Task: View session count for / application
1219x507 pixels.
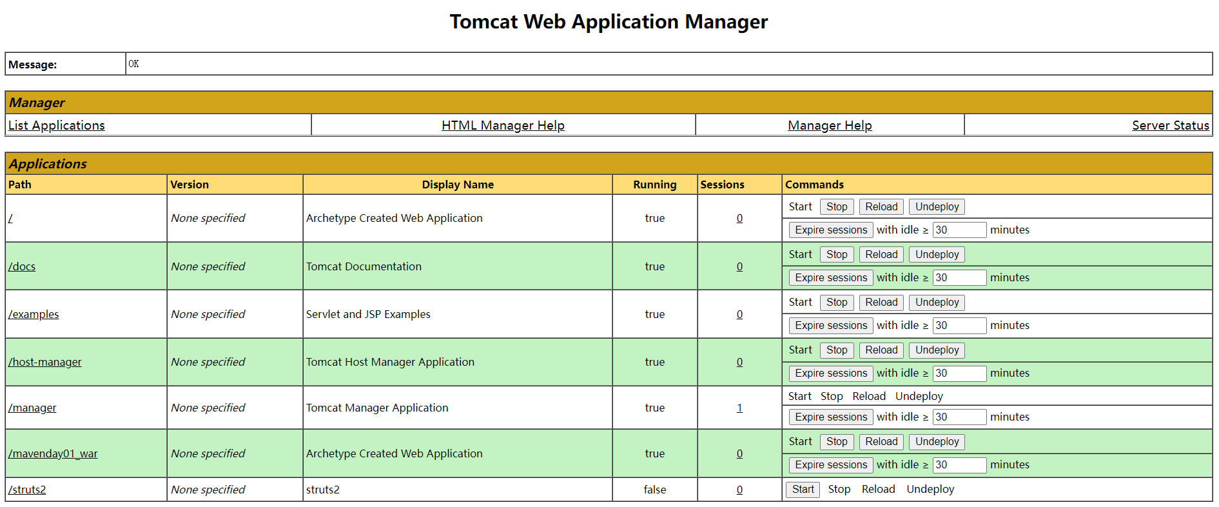Action: [739, 218]
